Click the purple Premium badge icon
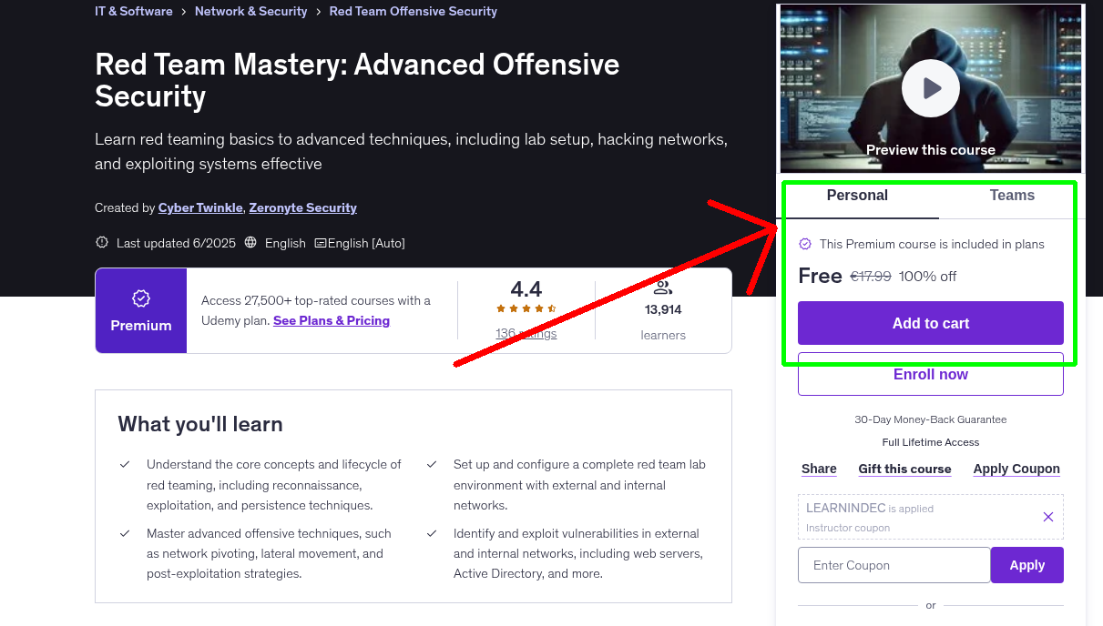The height and width of the screenshot is (626, 1103). pos(140,297)
